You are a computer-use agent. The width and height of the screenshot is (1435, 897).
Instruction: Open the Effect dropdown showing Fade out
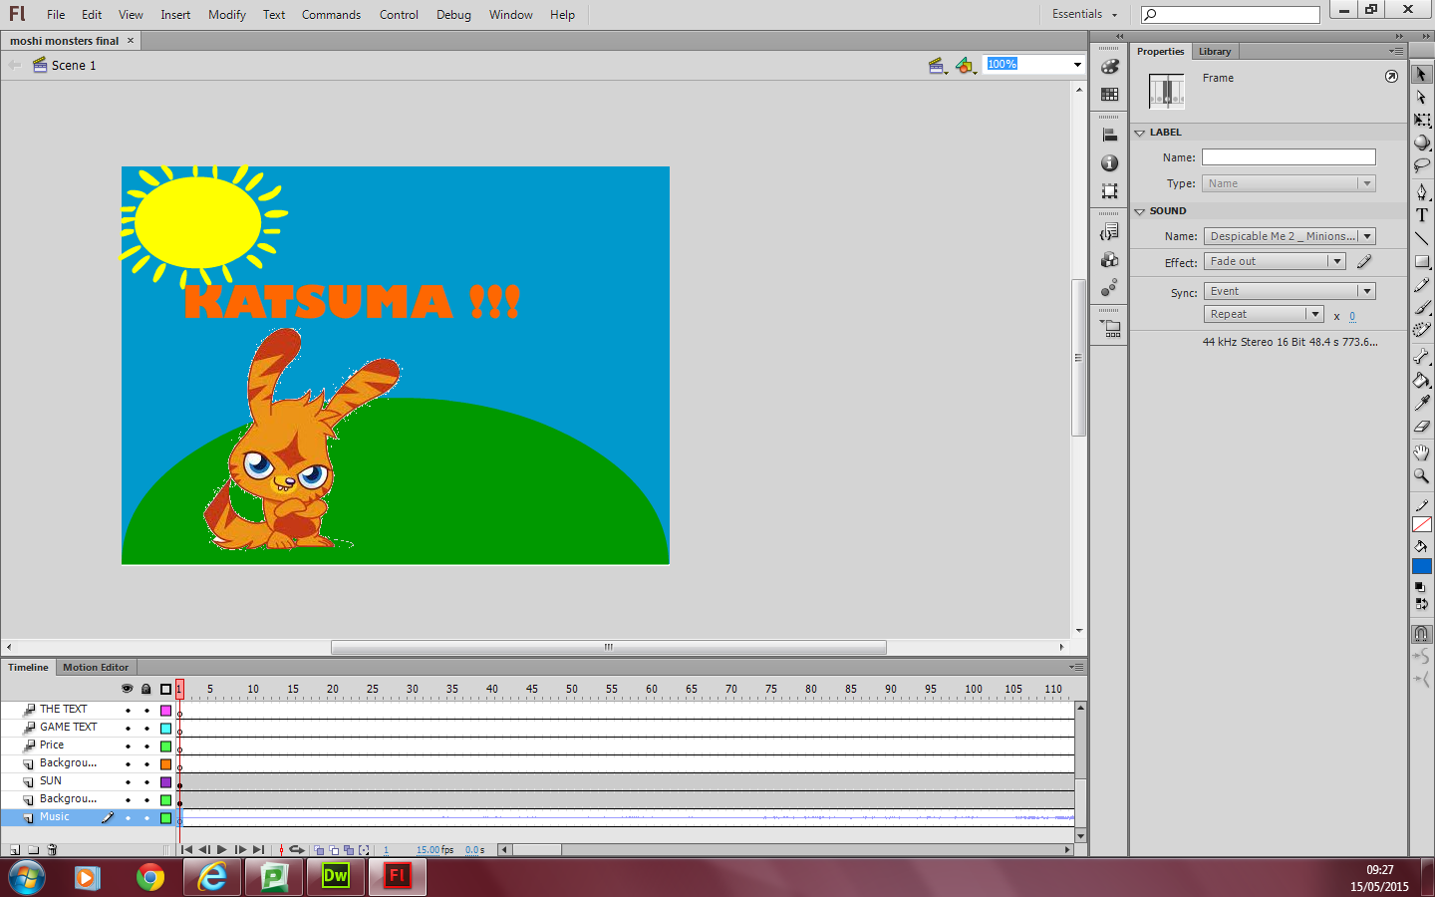[x=1275, y=261]
